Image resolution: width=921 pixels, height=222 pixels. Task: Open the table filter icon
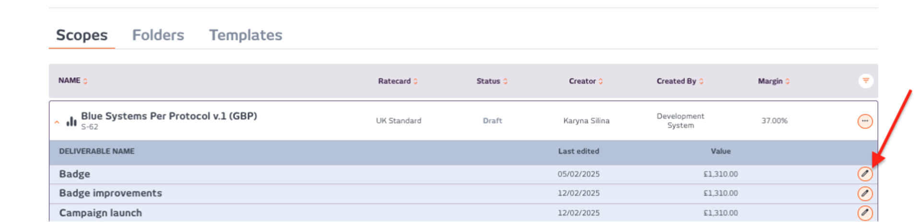tap(866, 81)
